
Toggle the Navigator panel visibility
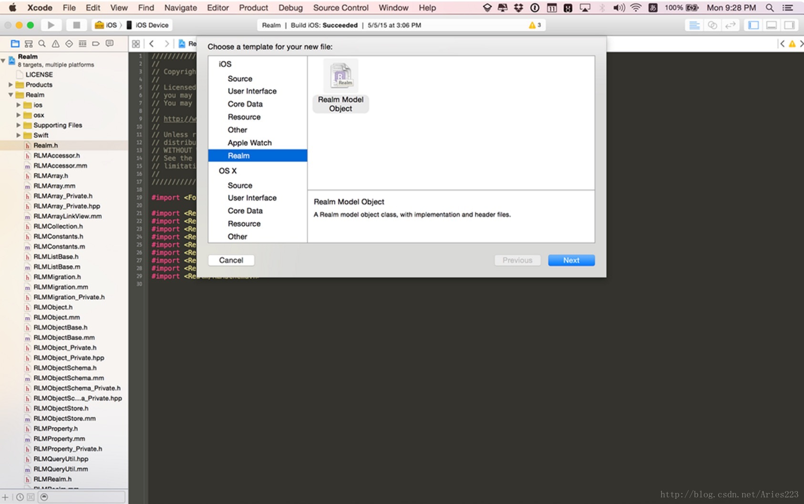tap(753, 25)
